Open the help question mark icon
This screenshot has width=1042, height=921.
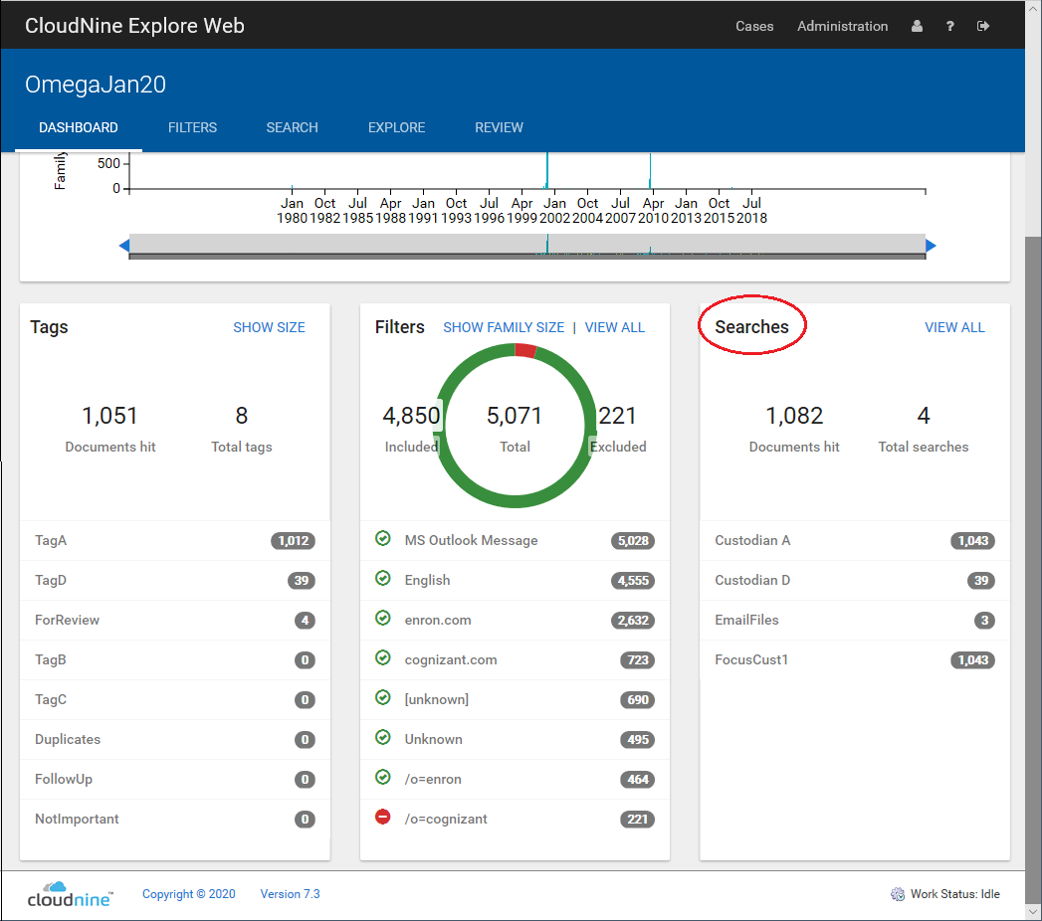coord(949,26)
